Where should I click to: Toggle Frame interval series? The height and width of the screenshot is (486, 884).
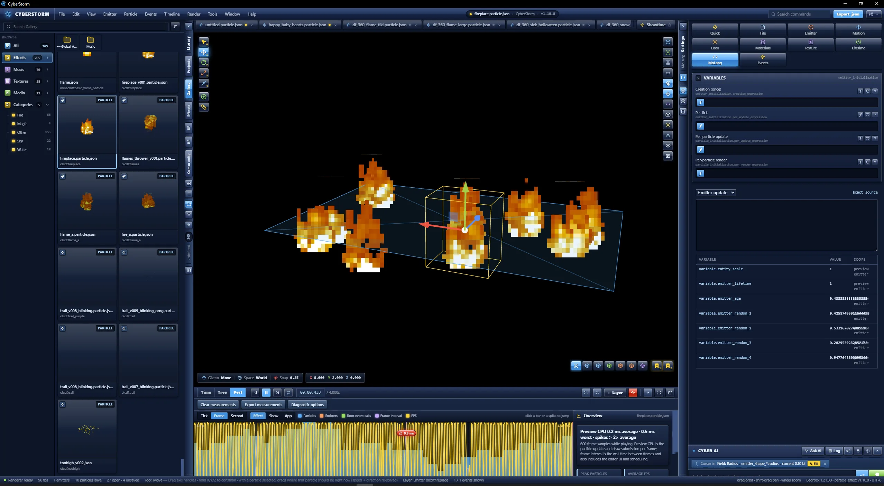(x=388, y=416)
